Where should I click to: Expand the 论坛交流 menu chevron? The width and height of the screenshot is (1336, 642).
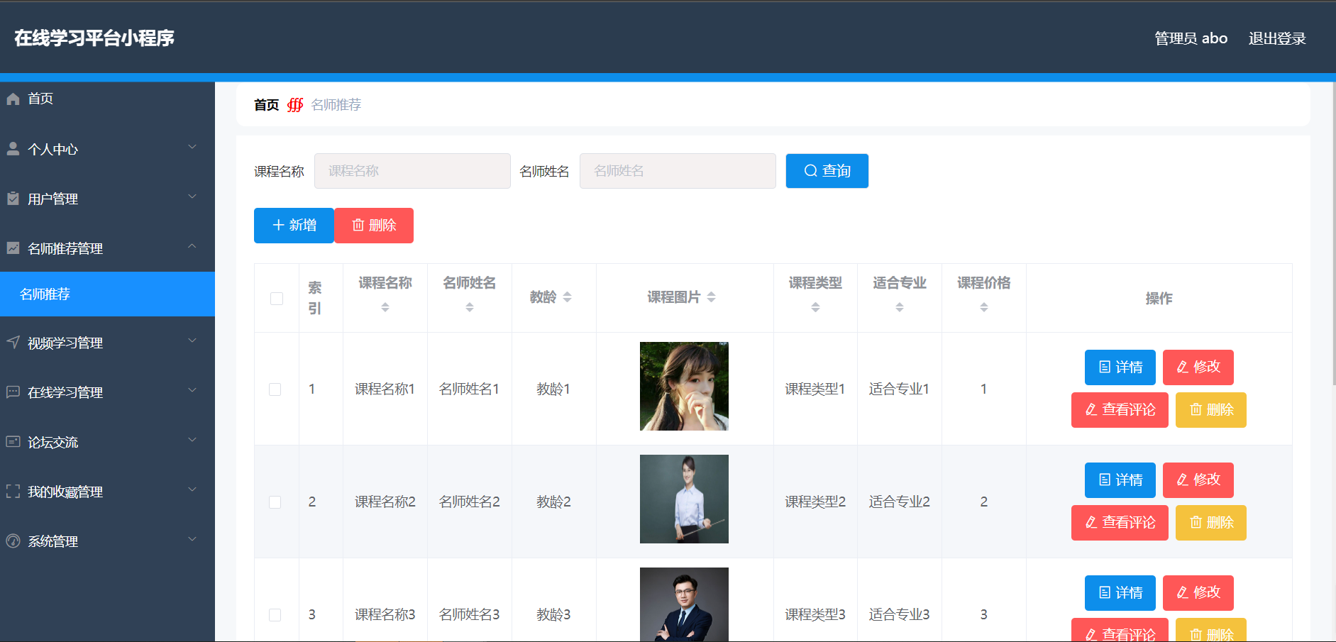192,441
